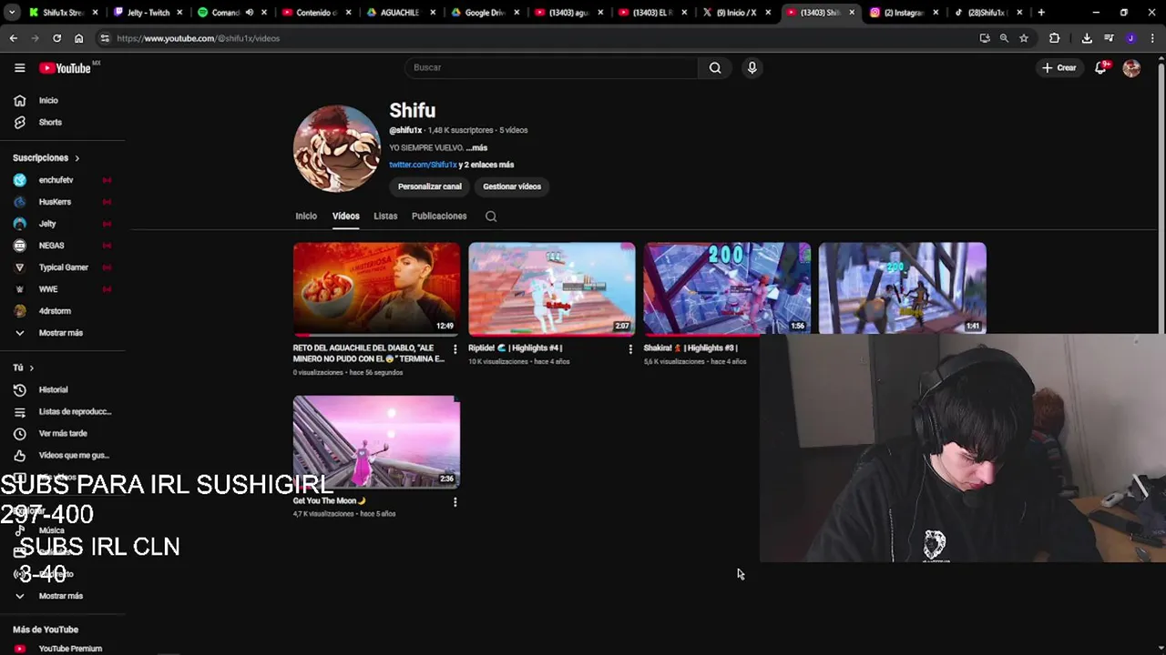
Task: Switch to Instagram browser tab
Action: pyautogui.click(x=902, y=13)
